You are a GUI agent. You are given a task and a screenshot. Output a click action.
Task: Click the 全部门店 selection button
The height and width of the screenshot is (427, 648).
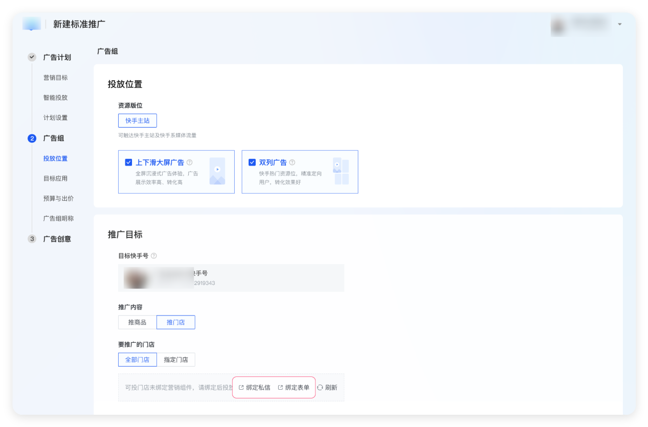coord(136,359)
